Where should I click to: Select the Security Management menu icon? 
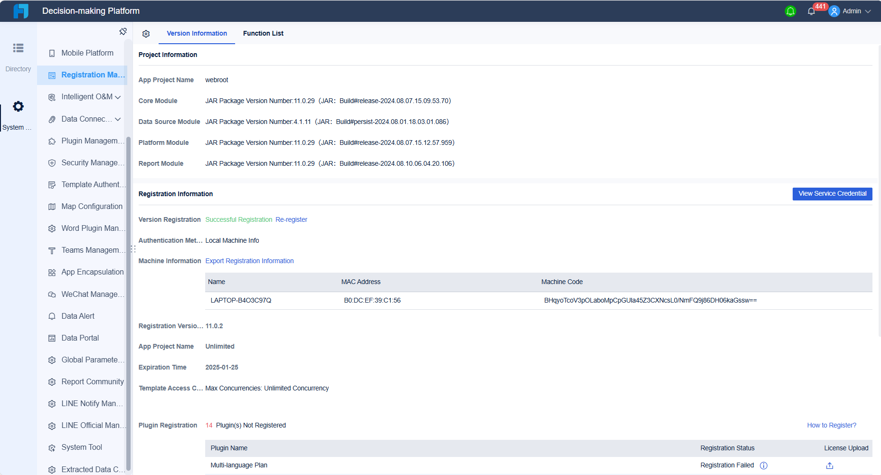pyautogui.click(x=52, y=162)
